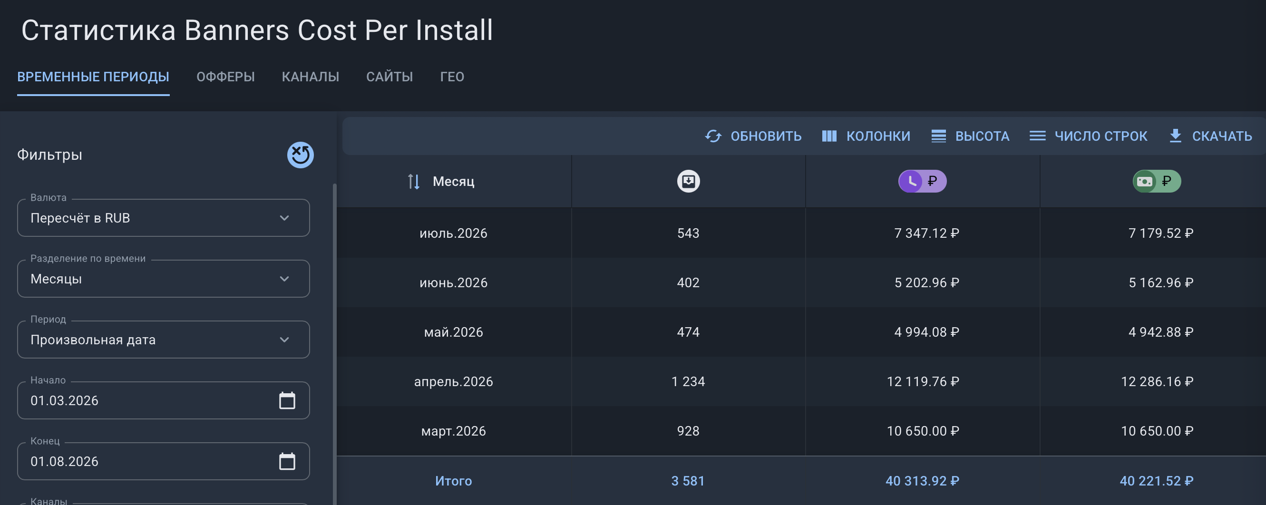Click the installs column header icon
Screen dimensions: 1266x505
tap(688, 181)
